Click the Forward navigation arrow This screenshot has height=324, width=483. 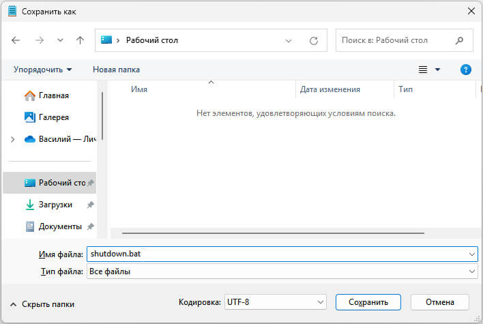point(39,40)
